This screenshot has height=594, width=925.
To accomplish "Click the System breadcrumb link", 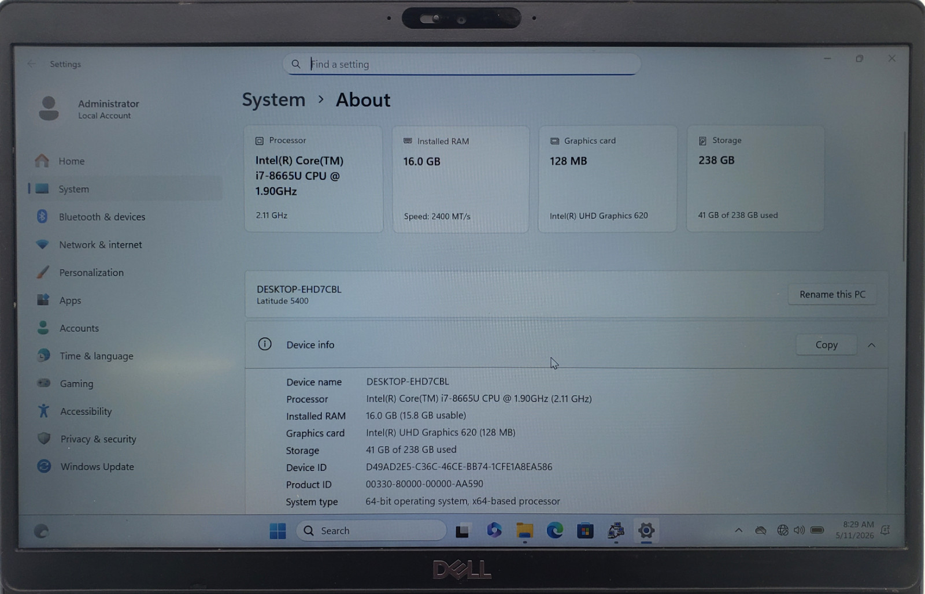I will 273,100.
